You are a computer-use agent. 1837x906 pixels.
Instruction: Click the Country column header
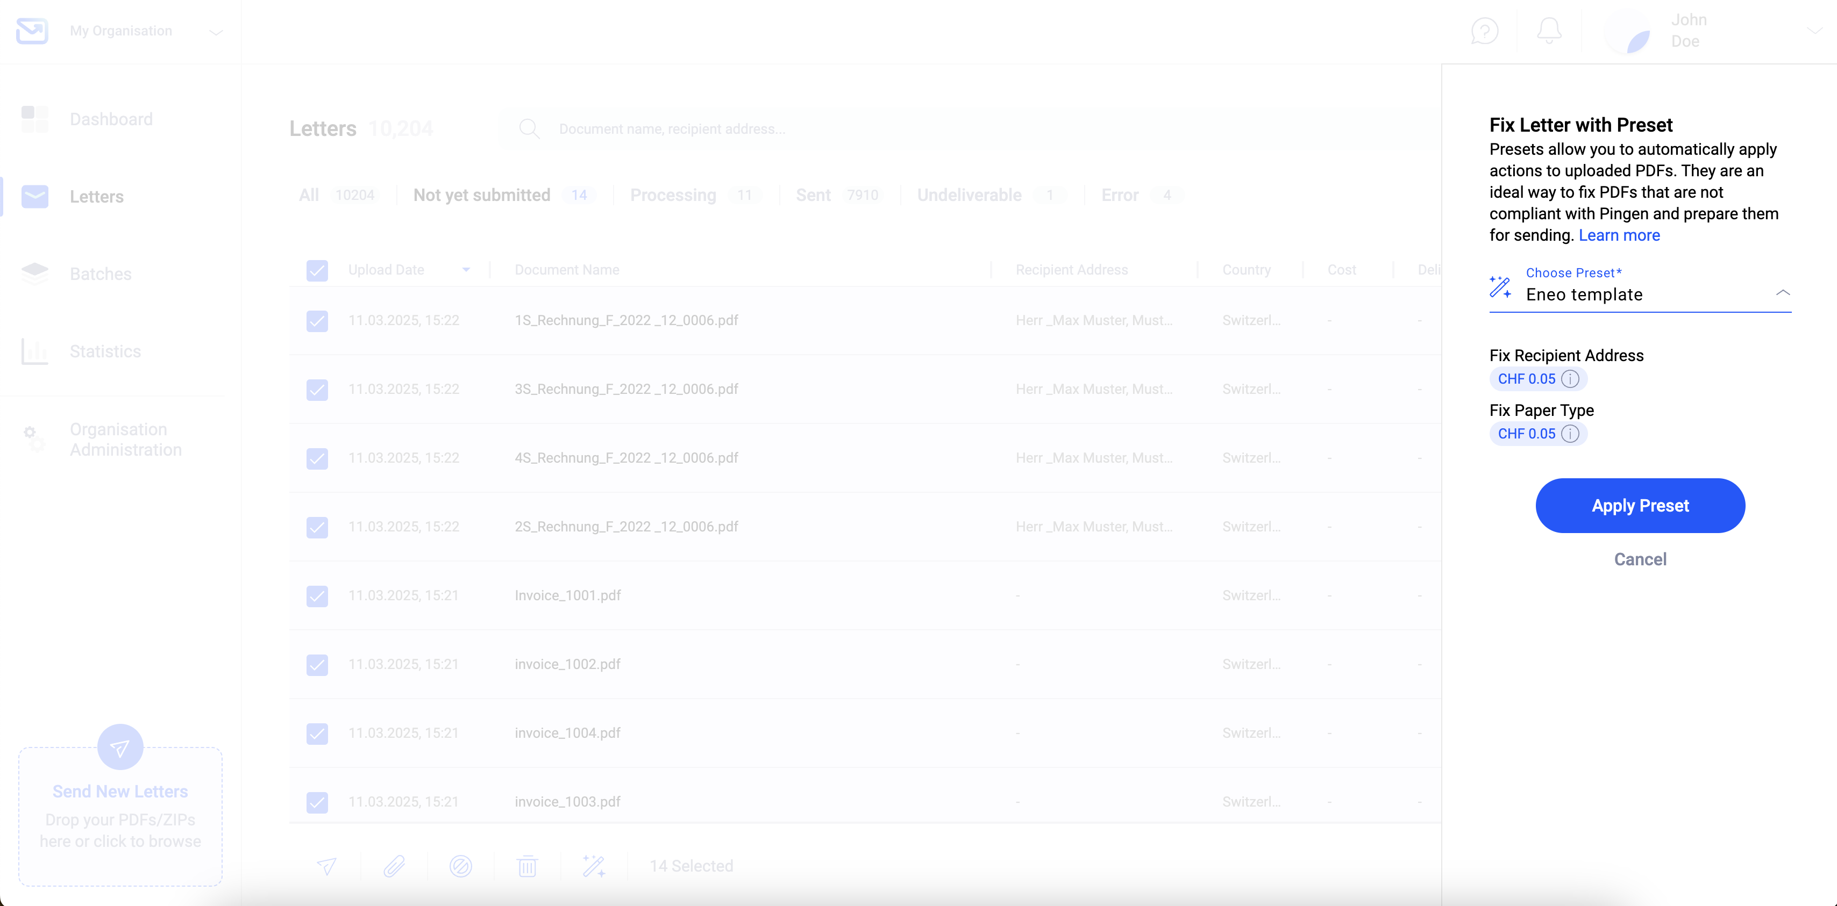tap(1246, 270)
